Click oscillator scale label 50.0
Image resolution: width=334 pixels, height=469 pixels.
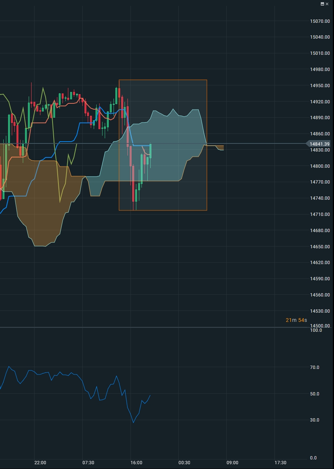[315, 394]
